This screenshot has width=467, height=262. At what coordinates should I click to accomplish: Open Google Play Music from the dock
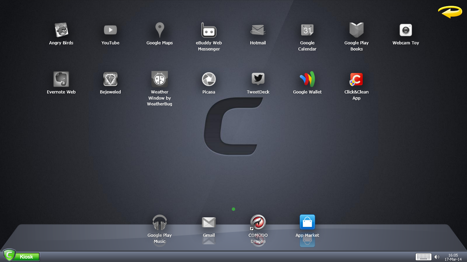[x=160, y=222]
